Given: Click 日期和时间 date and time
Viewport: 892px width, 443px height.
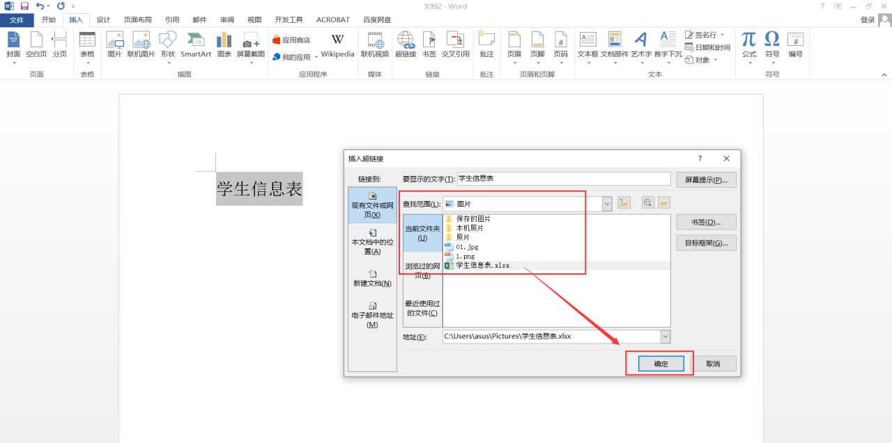Looking at the screenshot, I should pos(708,47).
